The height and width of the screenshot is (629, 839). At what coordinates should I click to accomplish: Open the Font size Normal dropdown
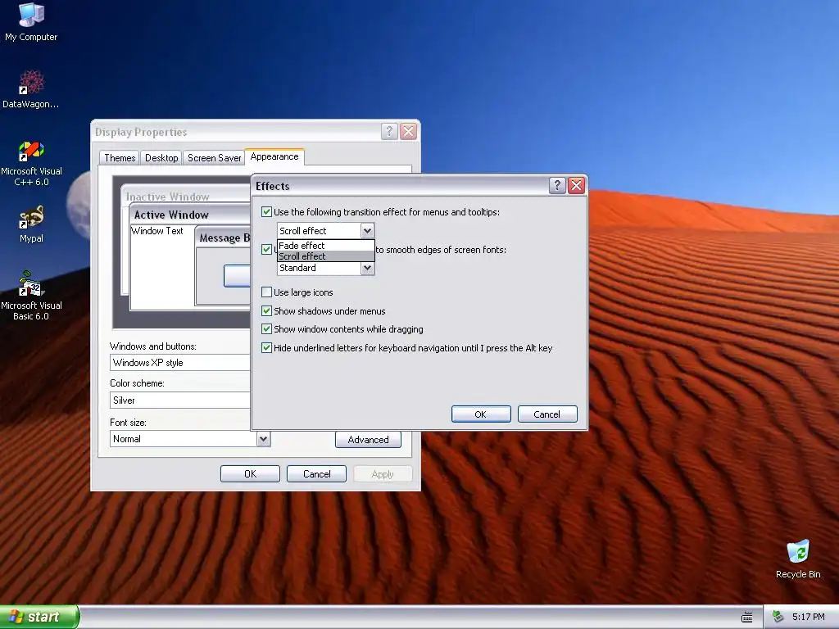pyautogui.click(x=190, y=439)
